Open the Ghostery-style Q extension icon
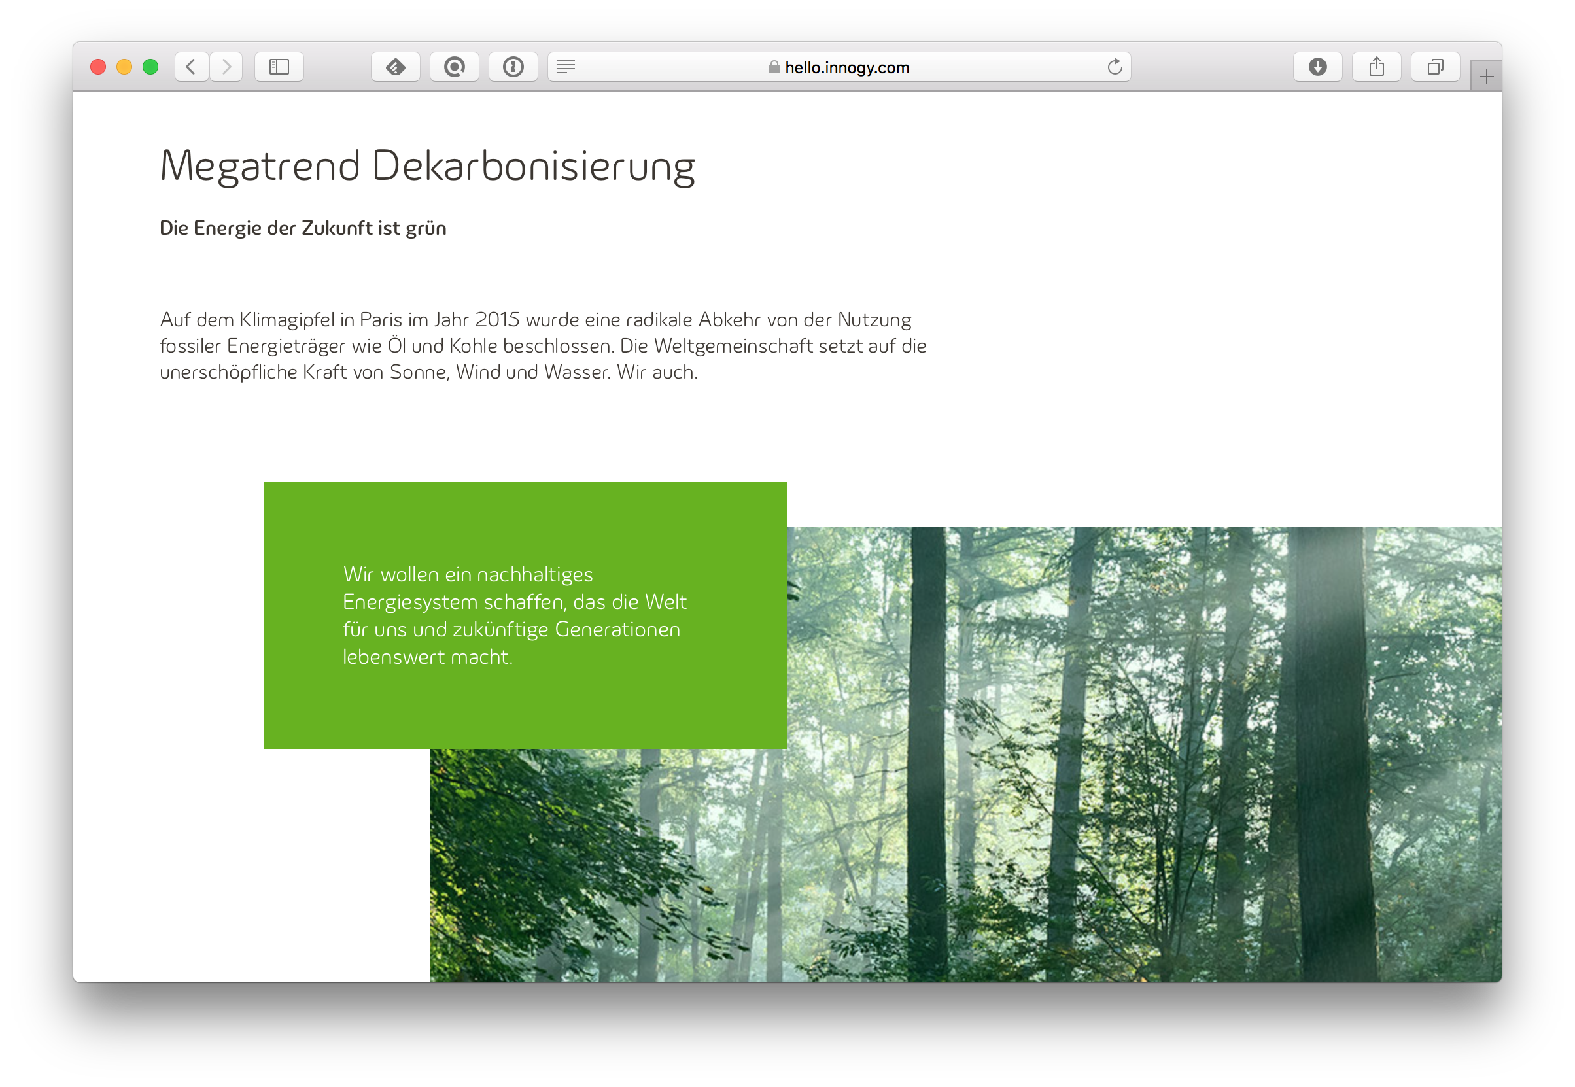The width and height of the screenshot is (1575, 1087). (454, 67)
